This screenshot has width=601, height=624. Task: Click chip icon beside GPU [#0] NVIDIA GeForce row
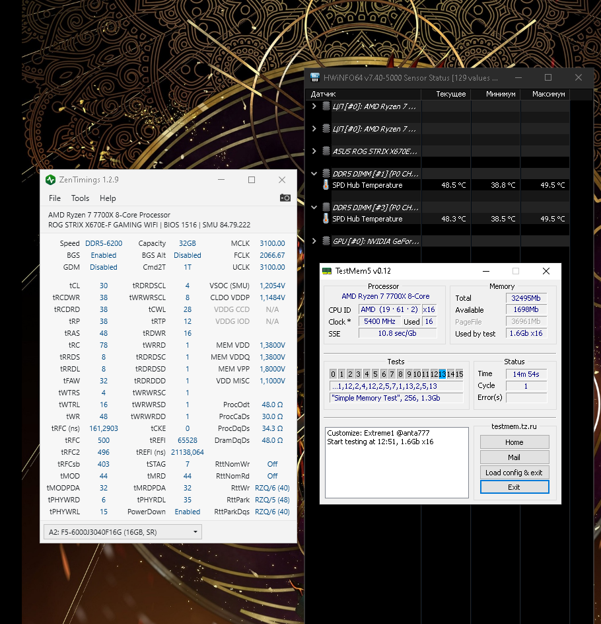click(326, 241)
